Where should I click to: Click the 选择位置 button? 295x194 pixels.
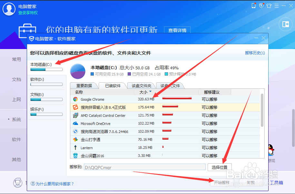click(x=220, y=167)
